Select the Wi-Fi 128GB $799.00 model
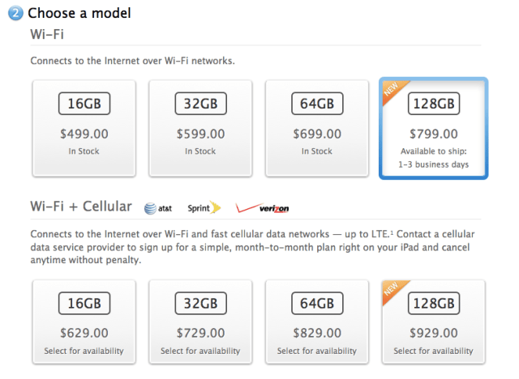Viewport: 519px width, 379px height. coord(433,128)
